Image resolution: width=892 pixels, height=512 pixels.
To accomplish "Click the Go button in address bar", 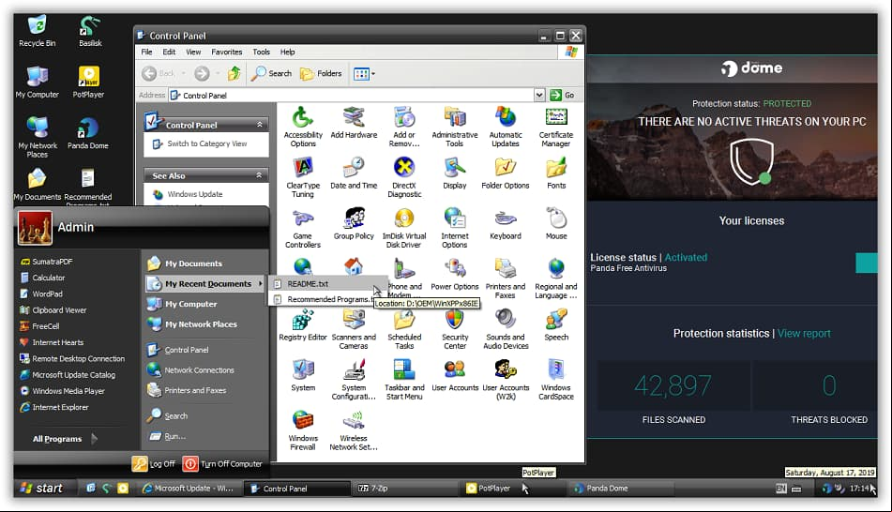I will pyautogui.click(x=562, y=95).
